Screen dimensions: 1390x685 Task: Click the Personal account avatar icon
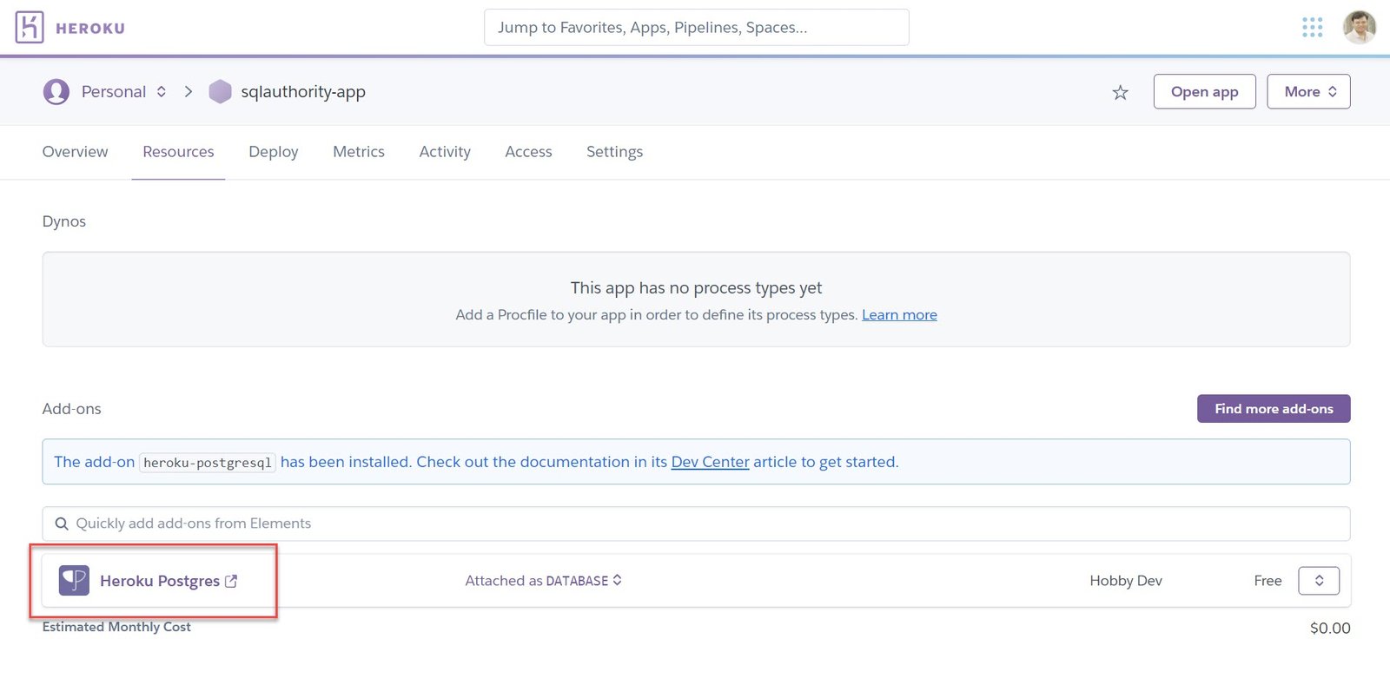pos(56,91)
